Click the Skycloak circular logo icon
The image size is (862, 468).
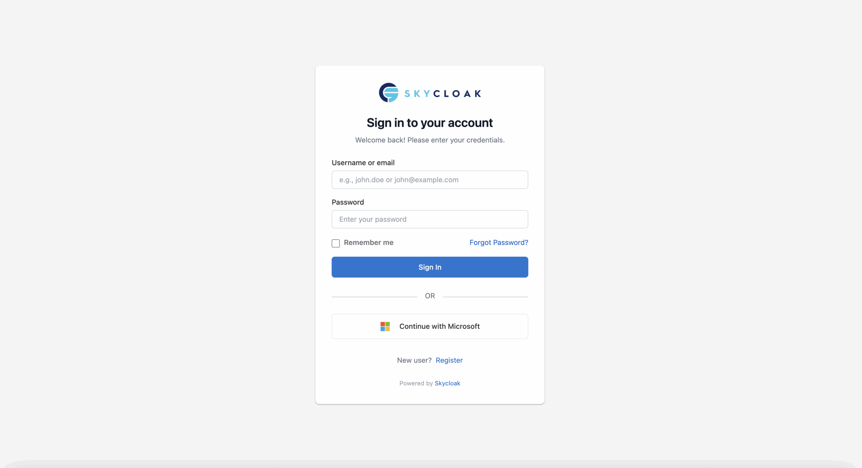point(389,93)
